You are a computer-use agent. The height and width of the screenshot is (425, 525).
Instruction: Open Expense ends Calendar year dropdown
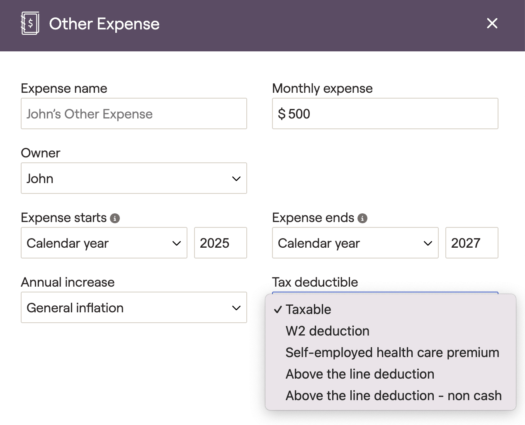click(x=355, y=243)
